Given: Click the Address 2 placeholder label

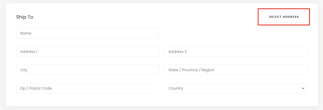Looking at the screenshot, I should click(x=177, y=52).
